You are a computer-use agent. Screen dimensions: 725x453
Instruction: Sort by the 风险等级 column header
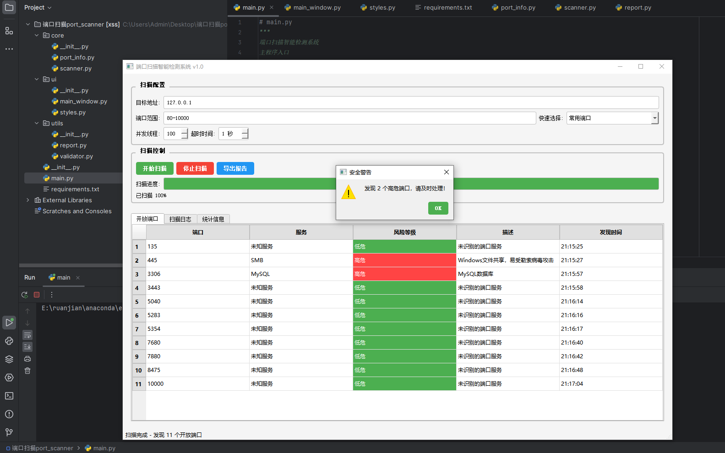coord(404,232)
